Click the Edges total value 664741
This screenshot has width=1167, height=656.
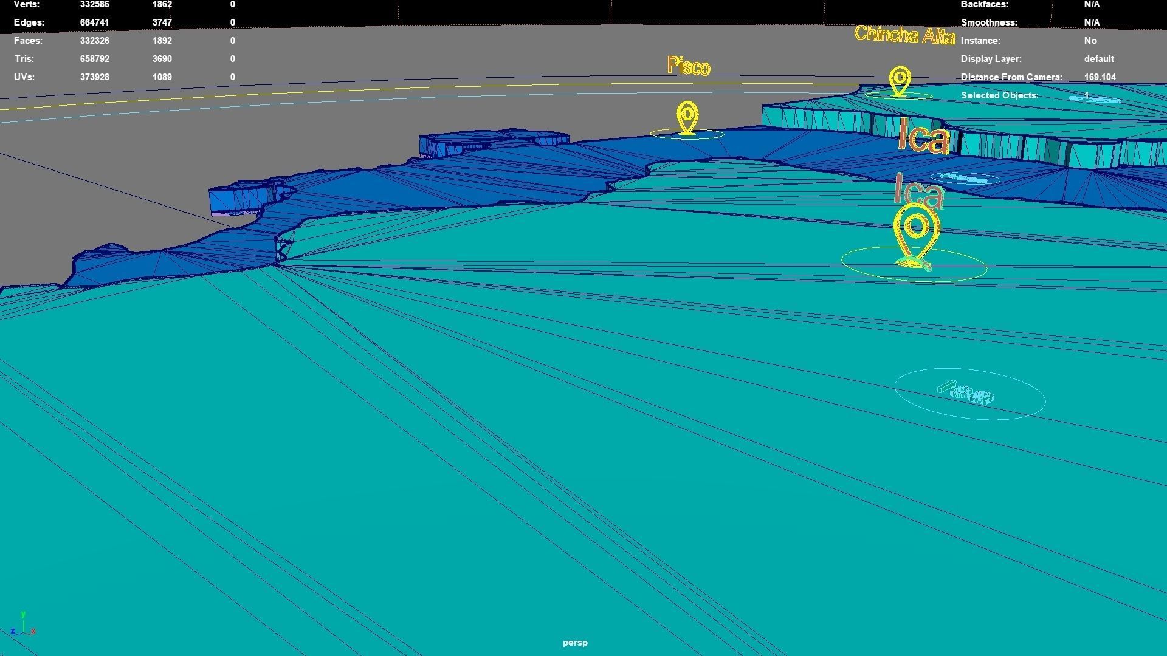(x=94, y=22)
